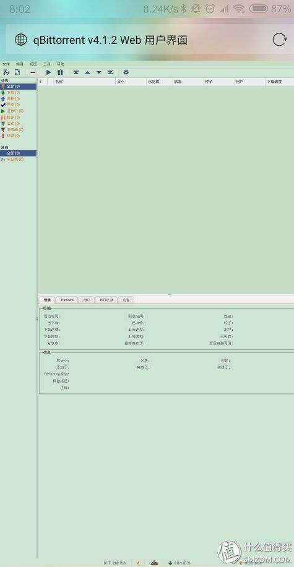The height and width of the screenshot is (567, 294).
Task: Switch to the HTTP 源 tab
Action: point(106,300)
